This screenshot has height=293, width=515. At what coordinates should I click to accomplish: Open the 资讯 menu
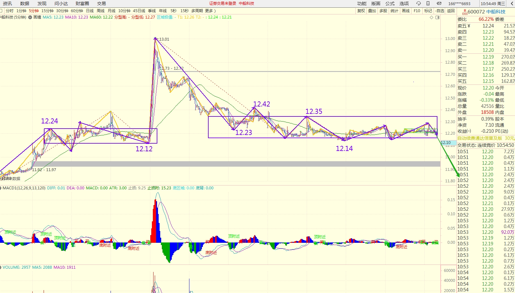(7, 4)
